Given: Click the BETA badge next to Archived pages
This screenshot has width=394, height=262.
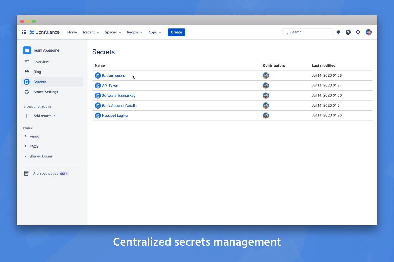Looking at the screenshot, I should pos(64,174).
